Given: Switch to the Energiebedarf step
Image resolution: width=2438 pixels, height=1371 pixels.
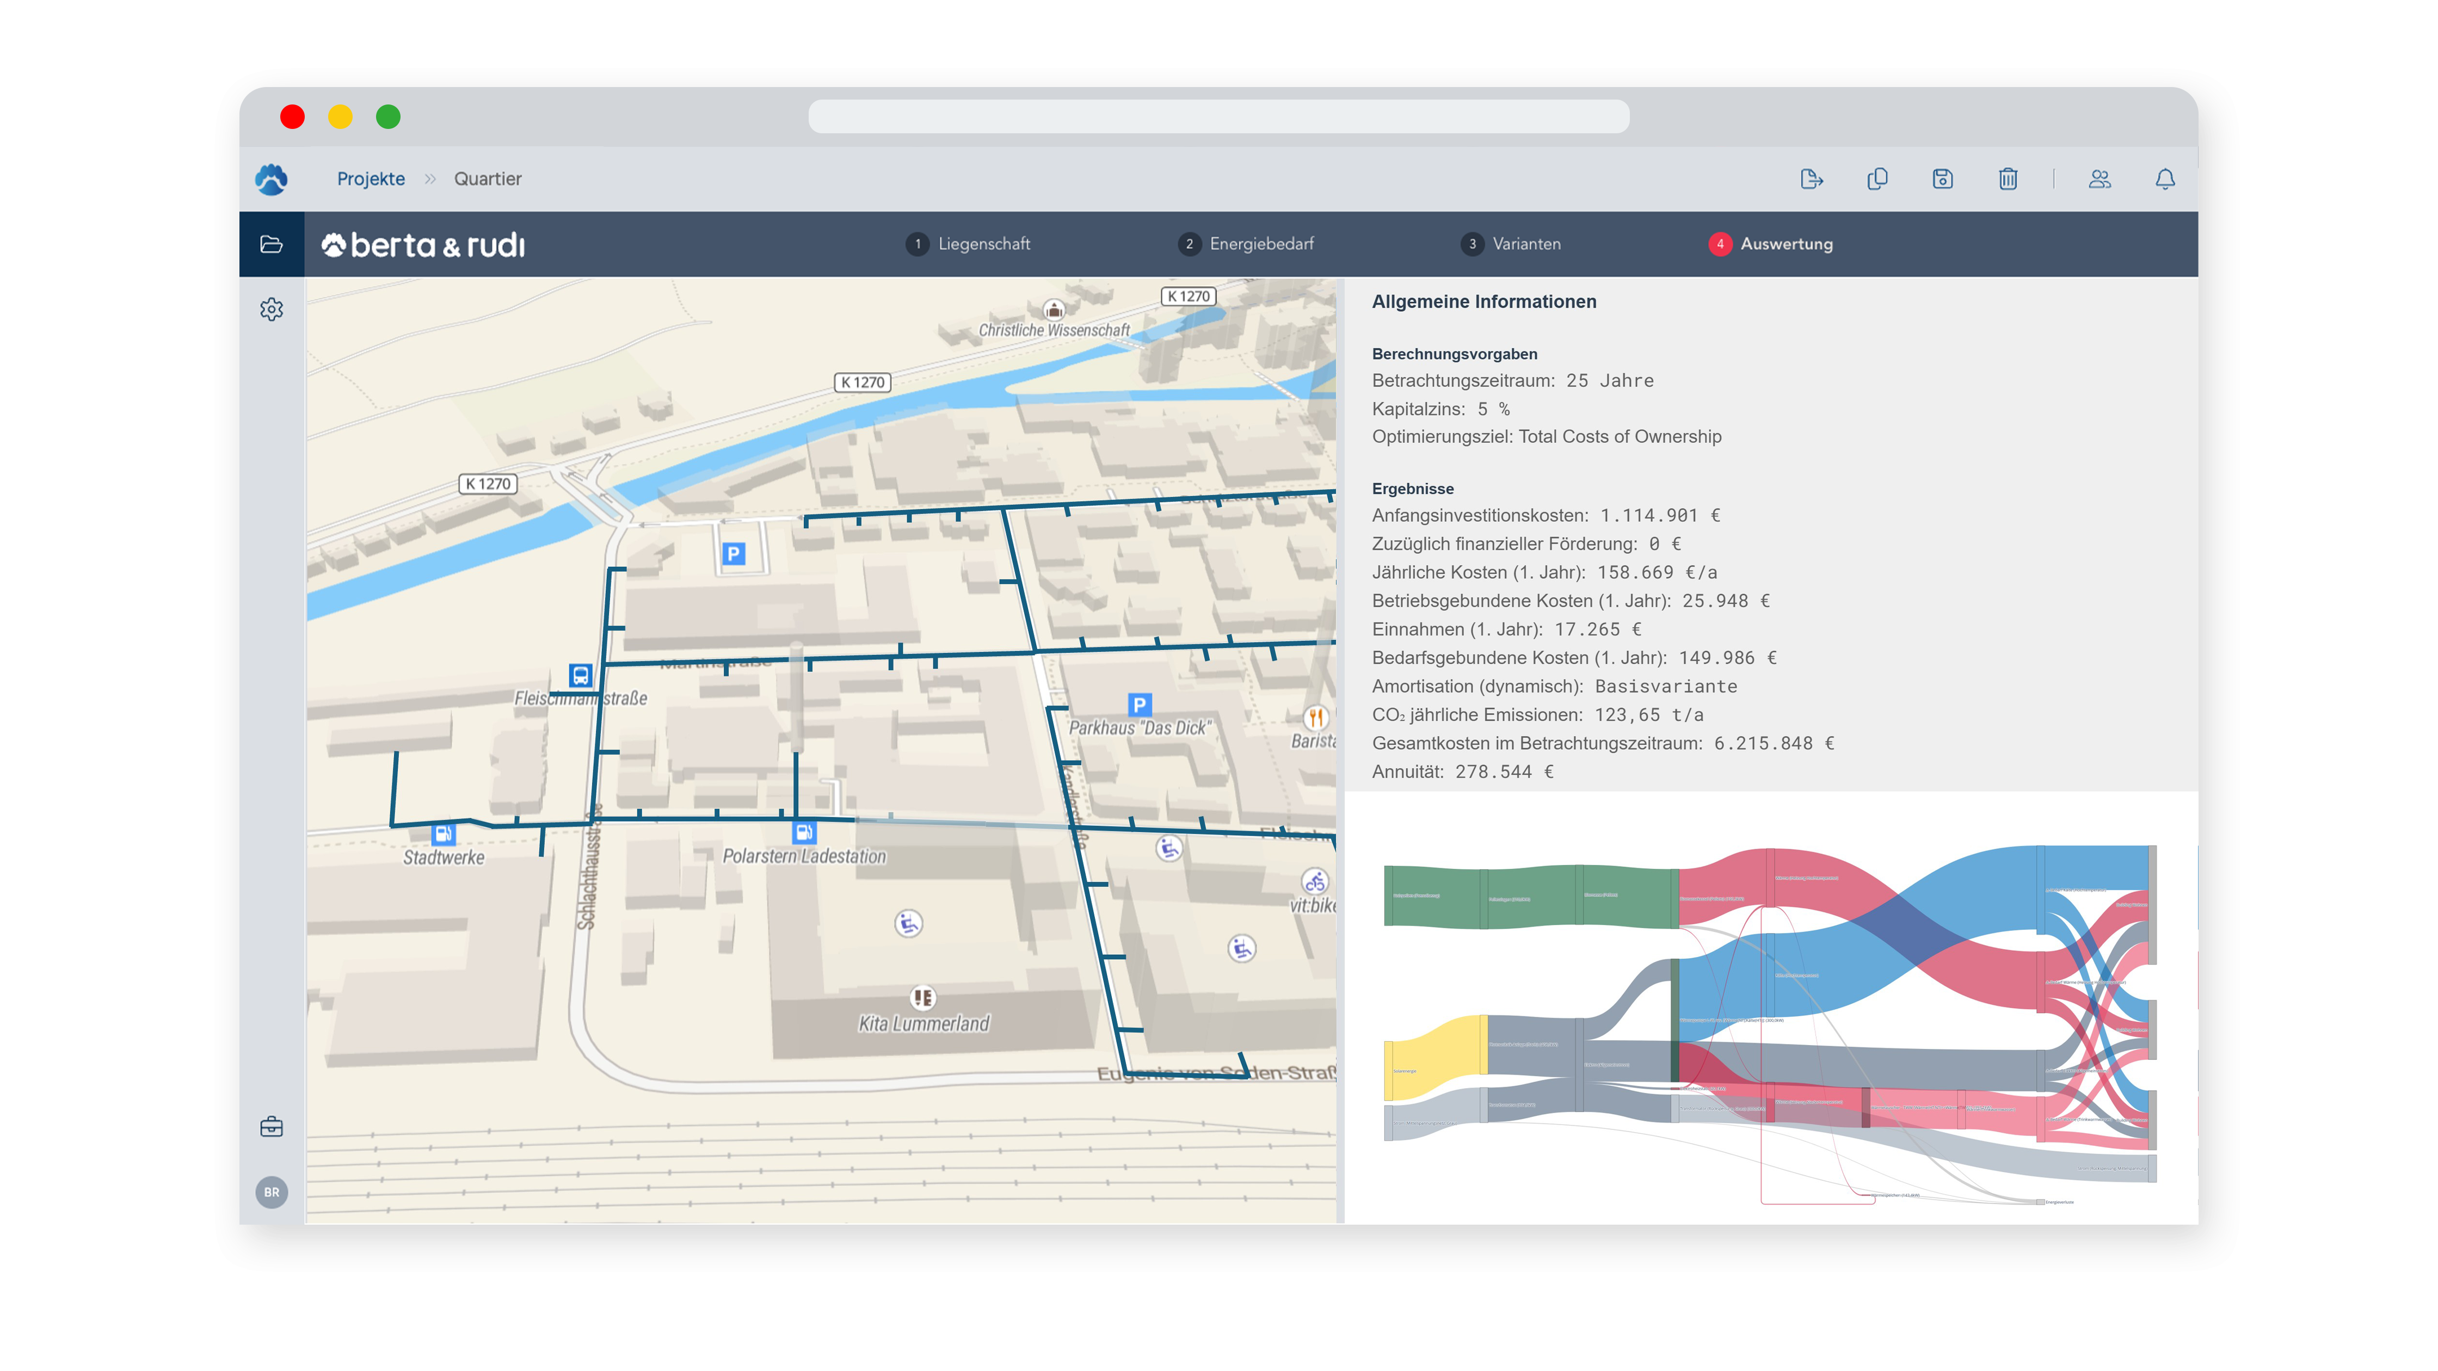Looking at the screenshot, I should (1246, 244).
